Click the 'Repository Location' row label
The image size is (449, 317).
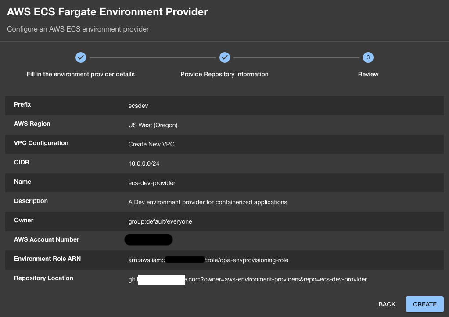43,278
